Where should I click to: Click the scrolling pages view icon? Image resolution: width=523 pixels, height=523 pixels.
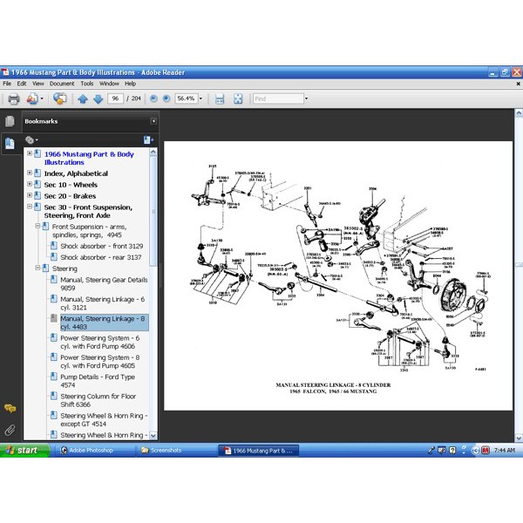pos(220,98)
